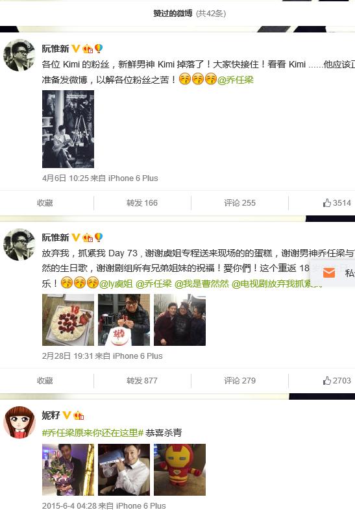Image resolution: width=355 pixels, height=510 pixels.
Task: Open the @我是曹然然 mention link
Action: pos(202,284)
